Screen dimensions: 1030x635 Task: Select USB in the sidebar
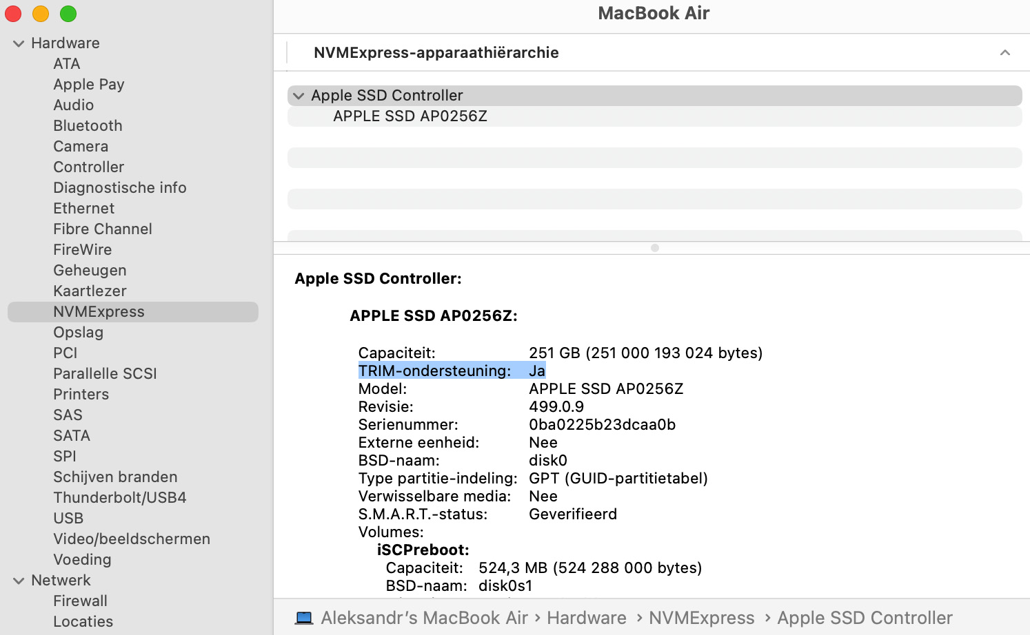(68, 518)
